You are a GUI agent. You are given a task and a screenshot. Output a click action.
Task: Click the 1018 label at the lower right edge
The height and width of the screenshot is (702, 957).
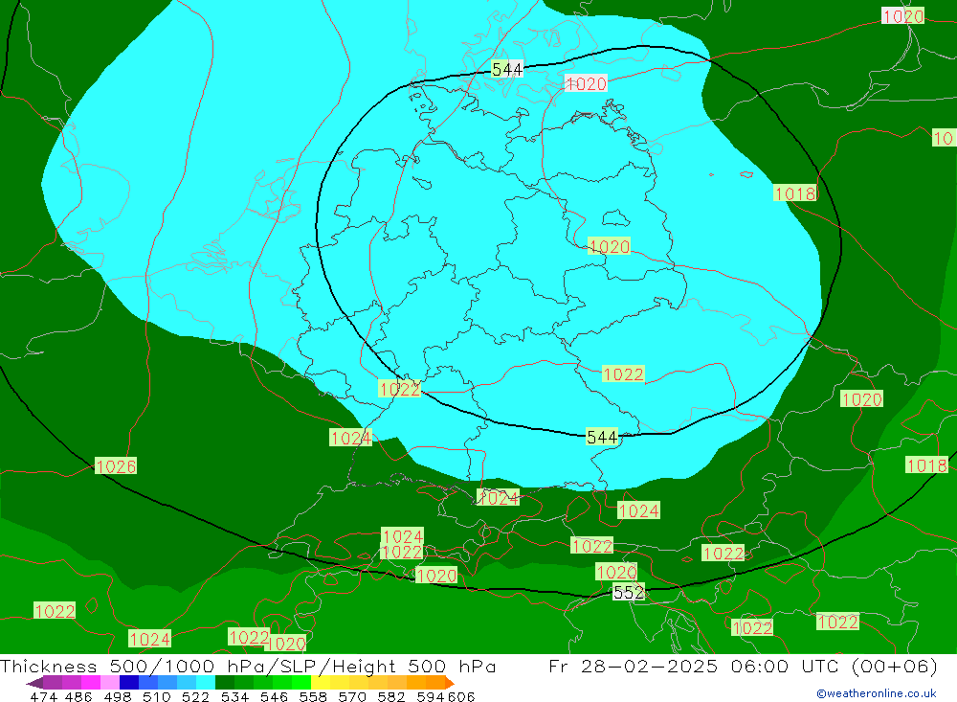tap(926, 464)
